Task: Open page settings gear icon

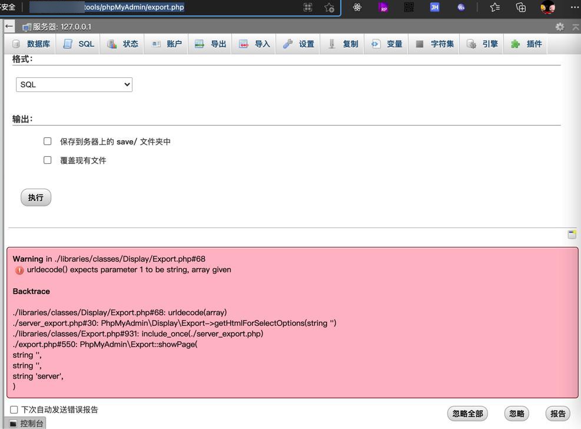Action: (x=559, y=27)
